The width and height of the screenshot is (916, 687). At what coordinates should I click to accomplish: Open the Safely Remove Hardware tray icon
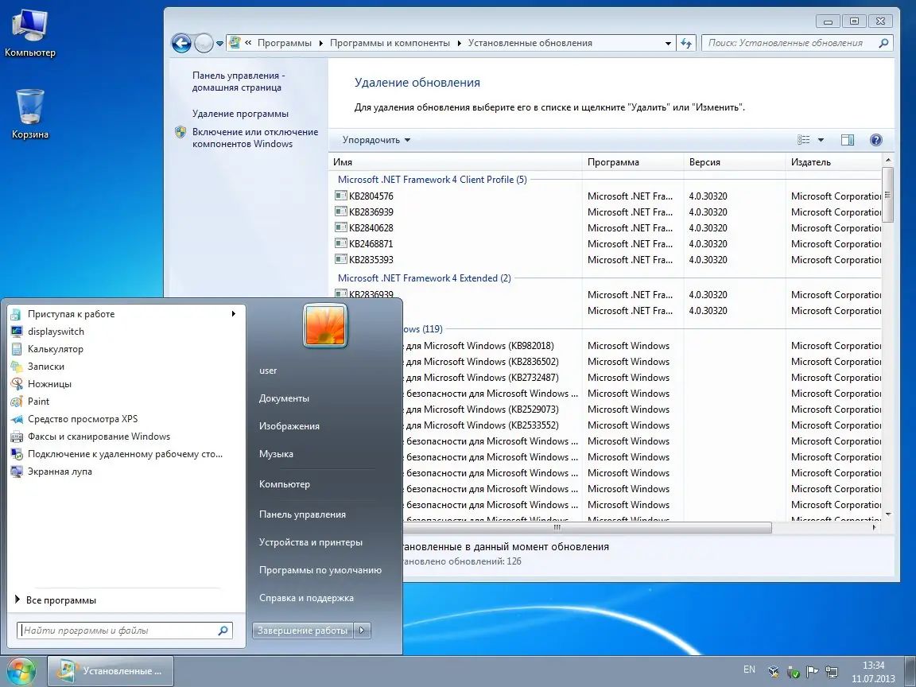coord(792,672)
